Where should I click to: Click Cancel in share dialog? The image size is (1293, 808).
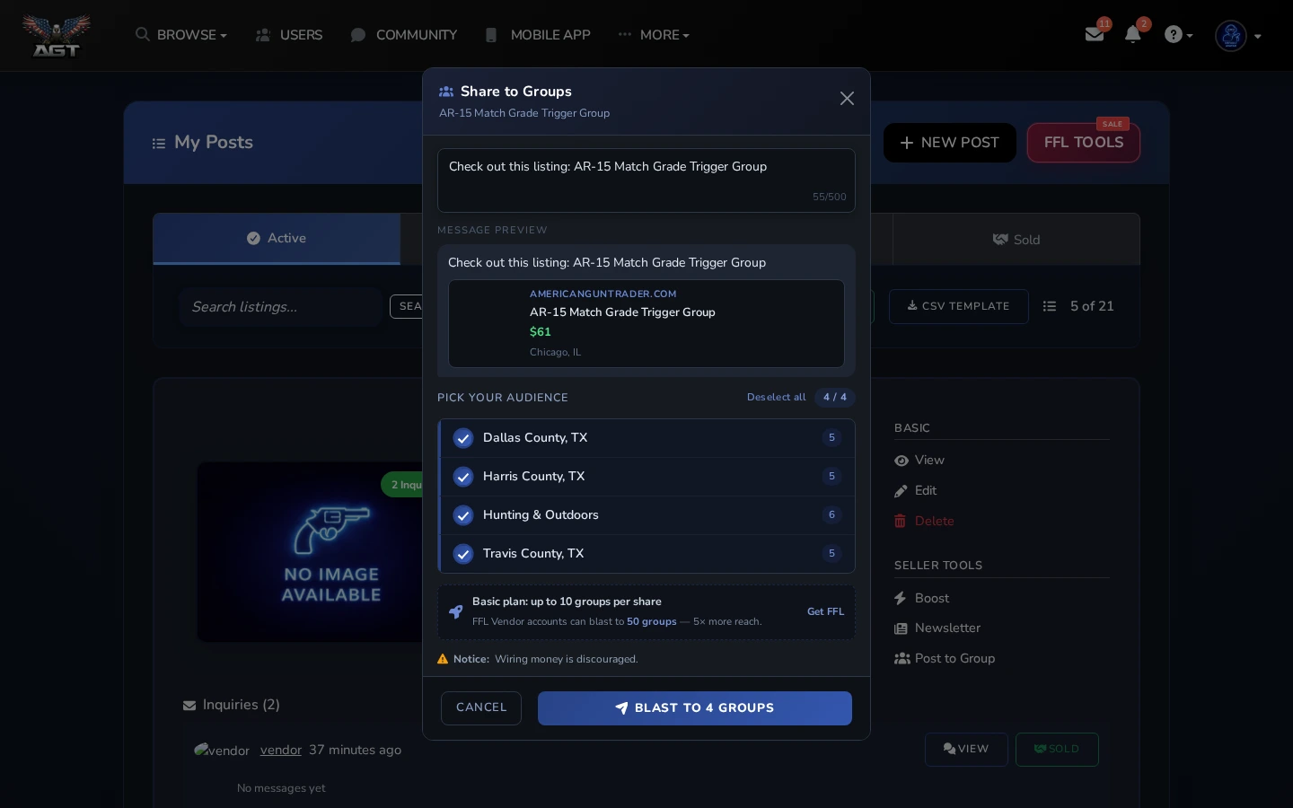(481, 707)
